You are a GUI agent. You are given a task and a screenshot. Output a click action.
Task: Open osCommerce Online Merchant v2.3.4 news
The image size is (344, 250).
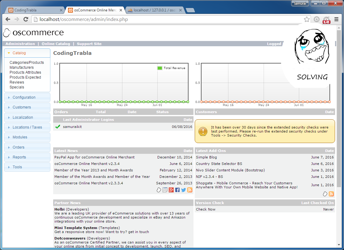tap(87, 164)
